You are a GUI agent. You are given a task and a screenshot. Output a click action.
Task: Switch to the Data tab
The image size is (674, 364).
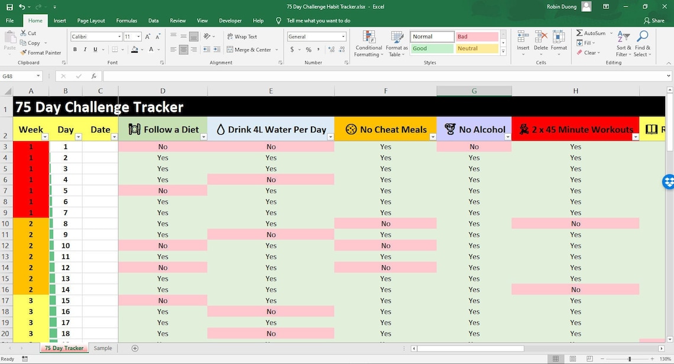tap(154, 21)
